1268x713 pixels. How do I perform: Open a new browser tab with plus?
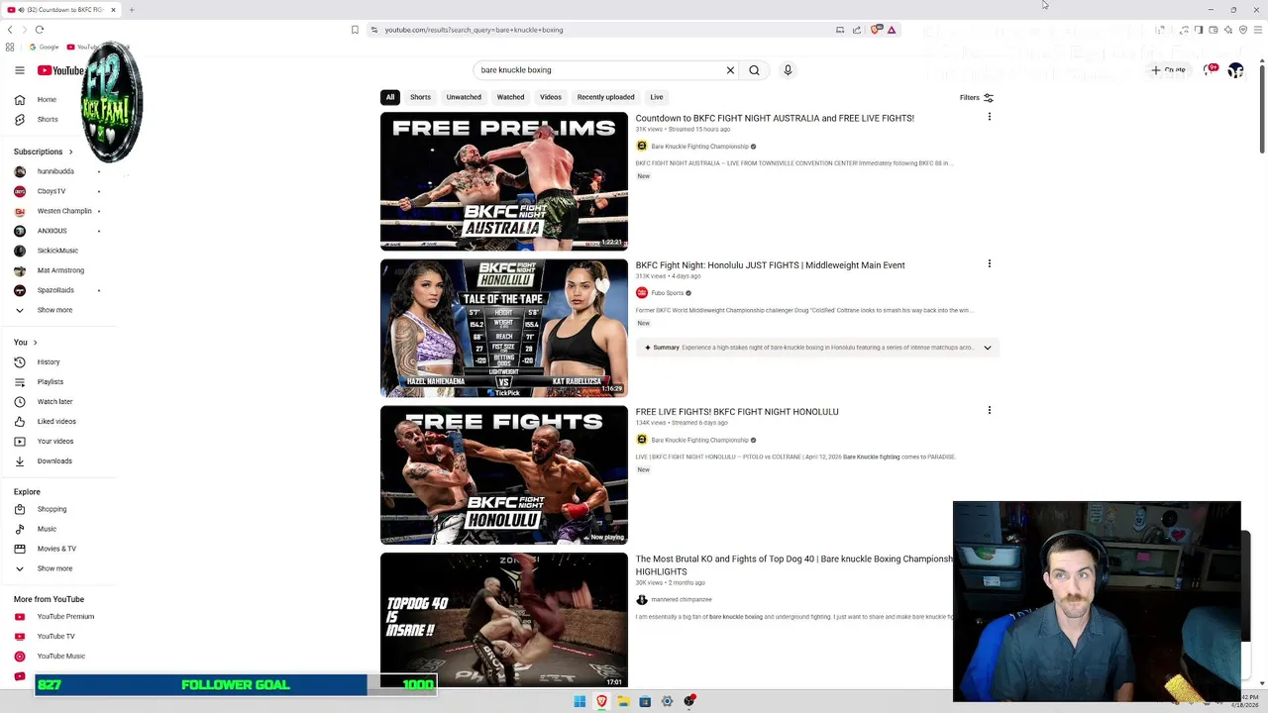click(x=131, y=10)
